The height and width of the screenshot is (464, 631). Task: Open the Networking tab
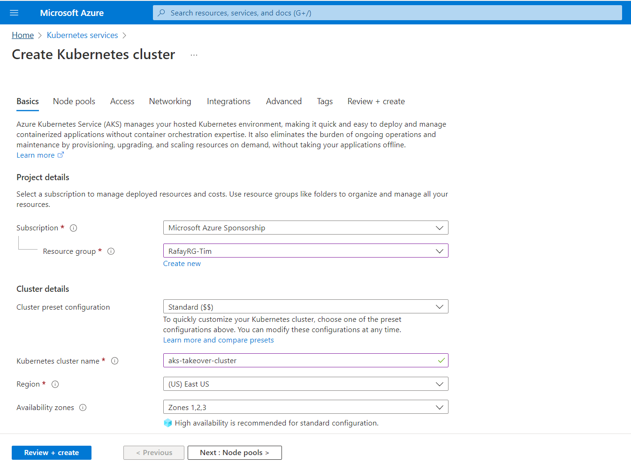[170, 101]
